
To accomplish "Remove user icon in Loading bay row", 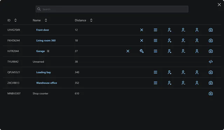I will (x=183, y=72).
